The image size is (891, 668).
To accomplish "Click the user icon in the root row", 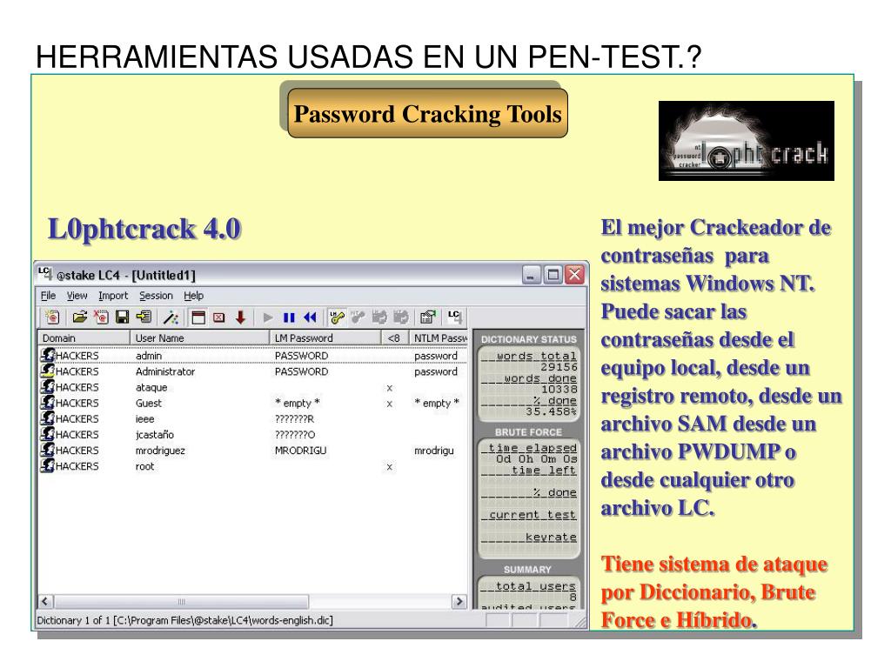I will [48, 466].
